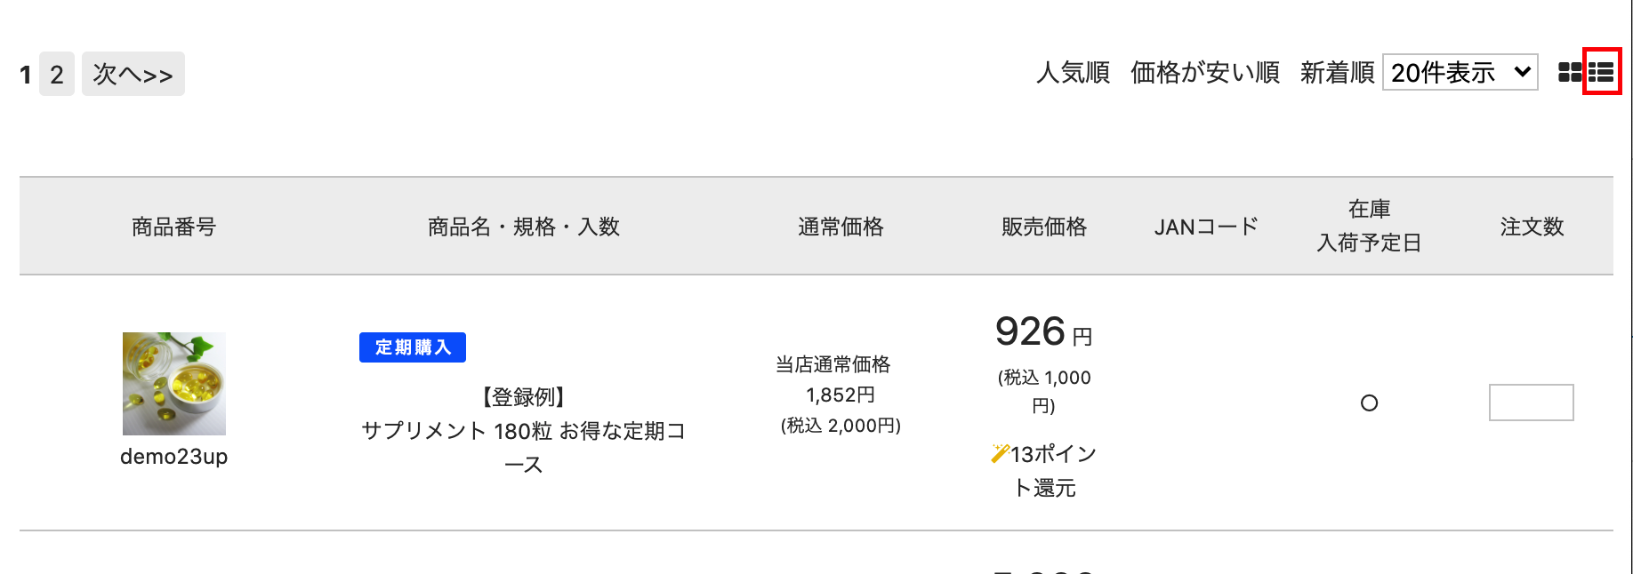The height and width of the screenshot is (574, 1633).
Task: Sort products by 価格が安い順
Action: 1204,72
